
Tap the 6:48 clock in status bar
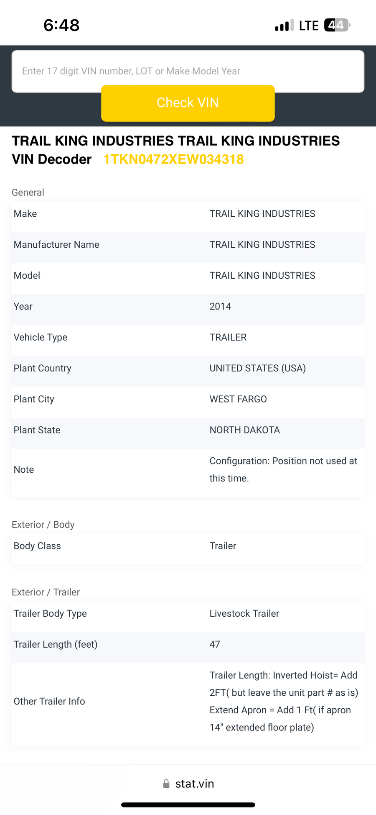pos(61,25)
